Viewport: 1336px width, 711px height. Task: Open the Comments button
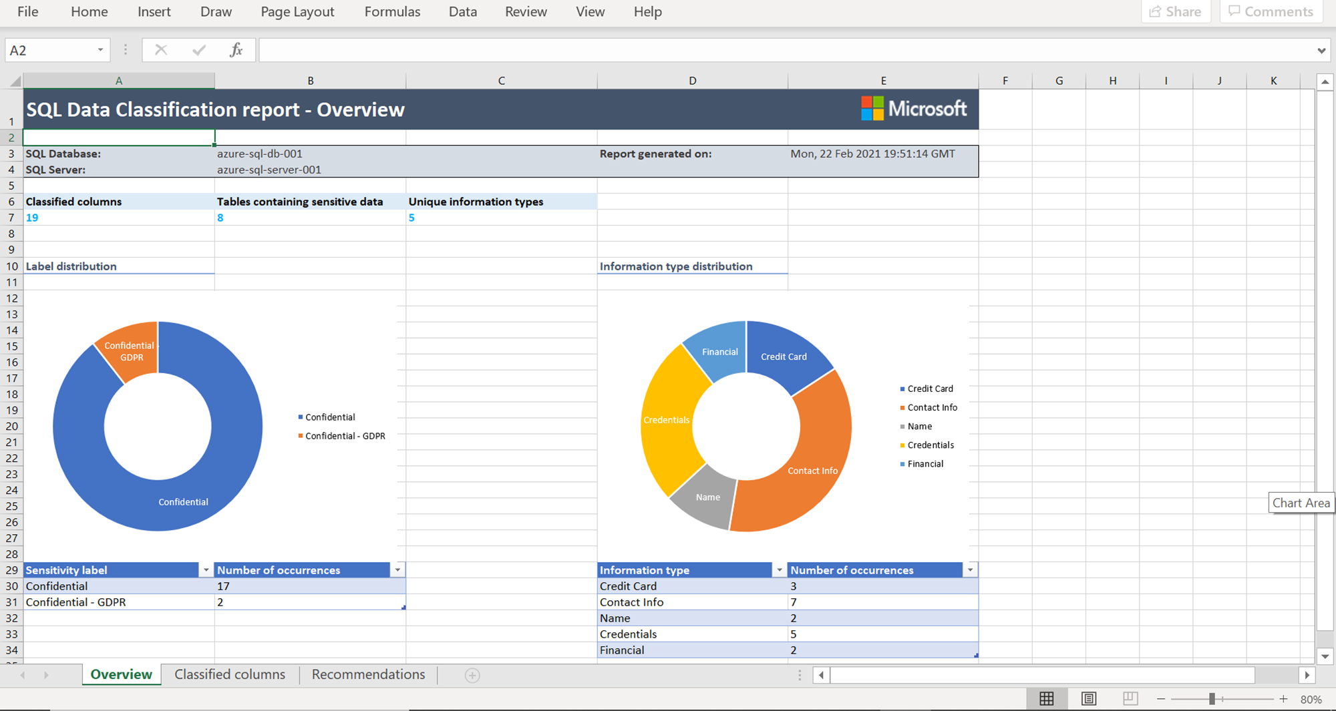[x=1271, y=11]
